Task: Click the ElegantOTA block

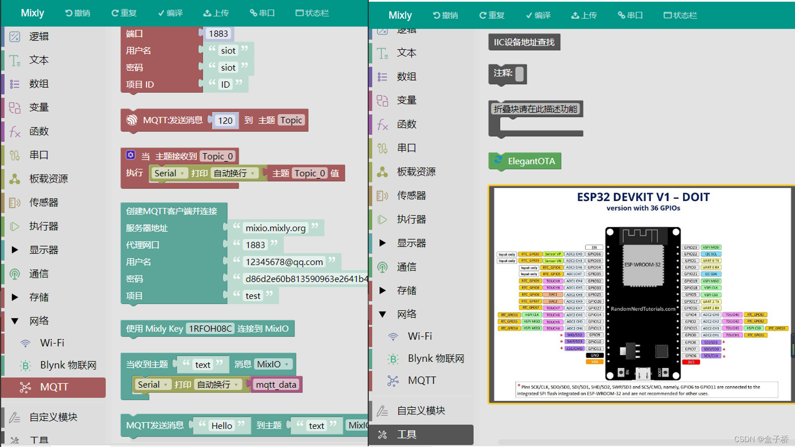Action: (525, 161)
